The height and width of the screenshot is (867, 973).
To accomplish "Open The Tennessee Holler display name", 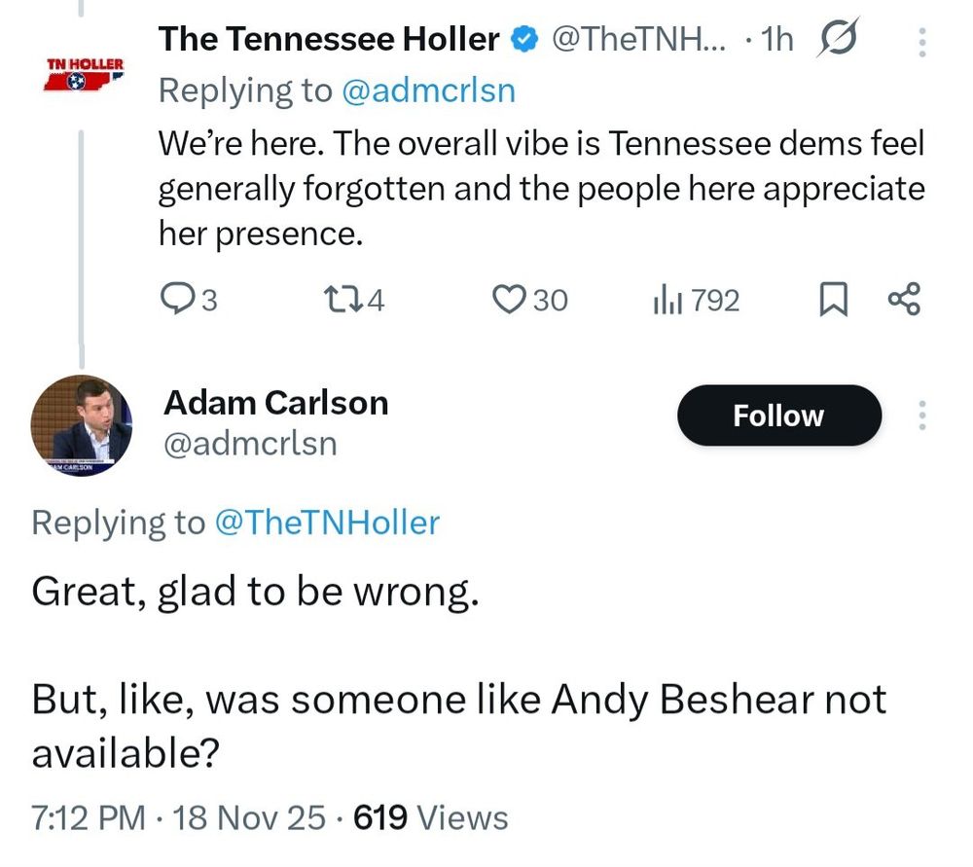I will (329, 40).
